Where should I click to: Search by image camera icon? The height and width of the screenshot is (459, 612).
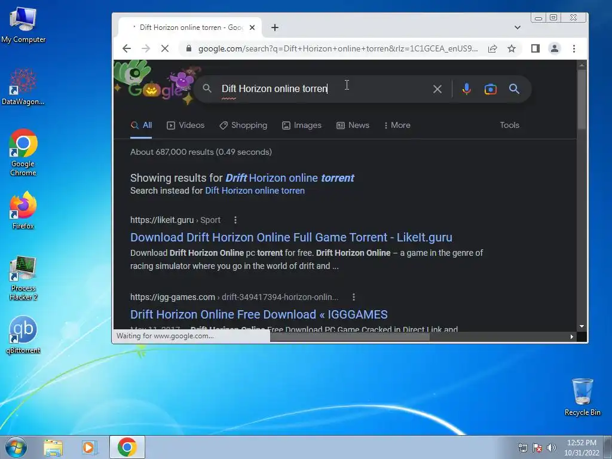[490, 89]
